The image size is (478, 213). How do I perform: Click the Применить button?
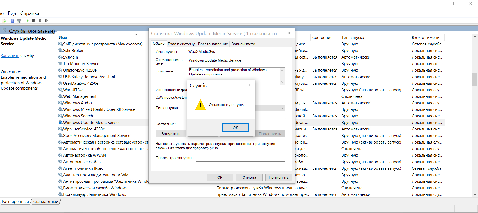click(x=279, y=177)
